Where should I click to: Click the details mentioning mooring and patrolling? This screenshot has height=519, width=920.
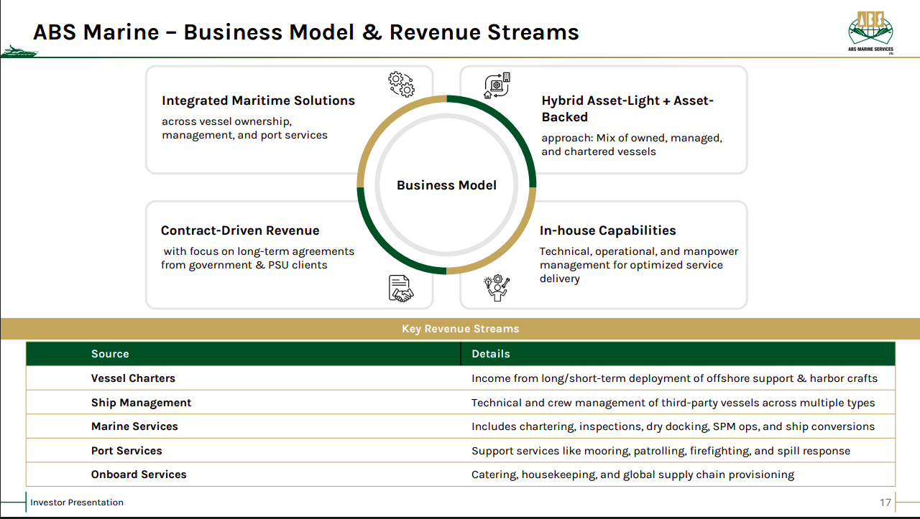pyautogui.click(x=661, y=451)
